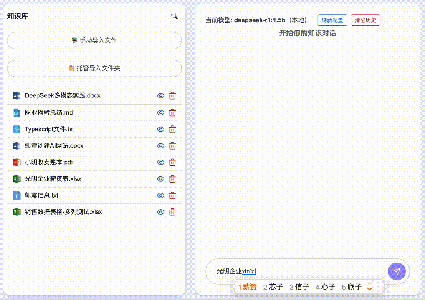Click inside the chat message input field
Image resolution: width=425 pixels, height=300 pixels.
coord(292,271)
